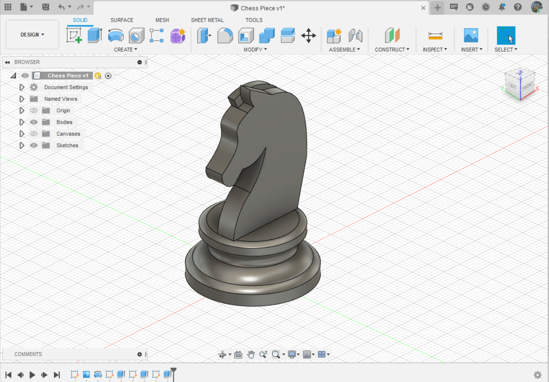Open the CONSTRUCT menu label
Image resolution: width=549 pixels, height=382 pixels.
click(392, 50)
